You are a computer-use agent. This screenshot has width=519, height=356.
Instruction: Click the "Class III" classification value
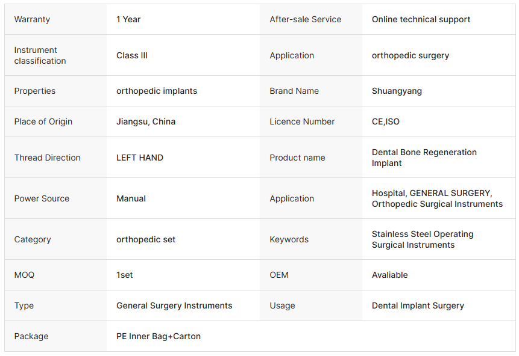[132, 55]
